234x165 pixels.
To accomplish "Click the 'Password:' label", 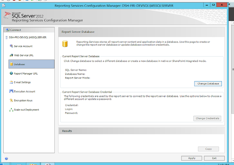I will [71, 113].
